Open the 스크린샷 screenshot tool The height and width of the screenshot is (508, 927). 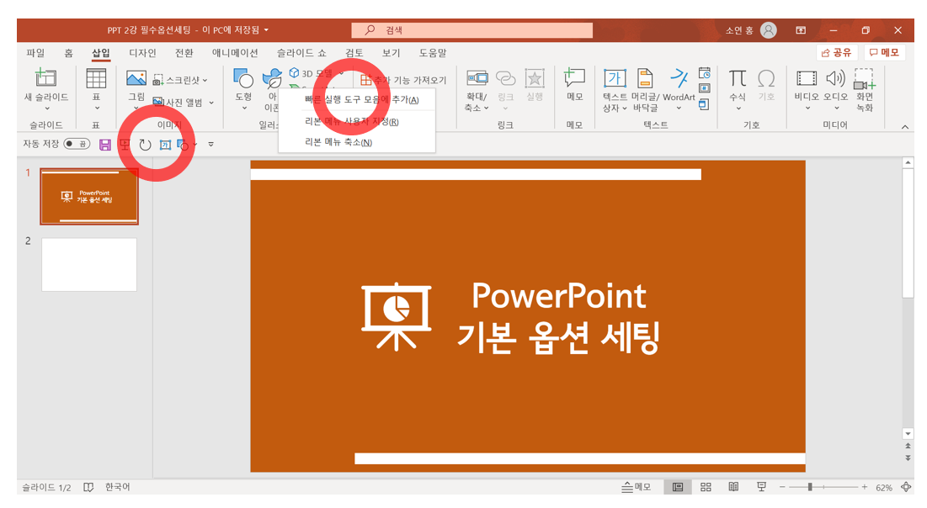point(179,81)
